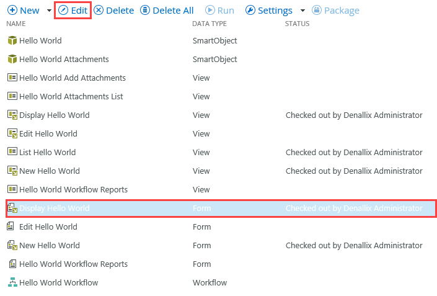Select the Hello World Add Attachments row
The width and height of the screenshot is (437, 296).
point(220,78)
